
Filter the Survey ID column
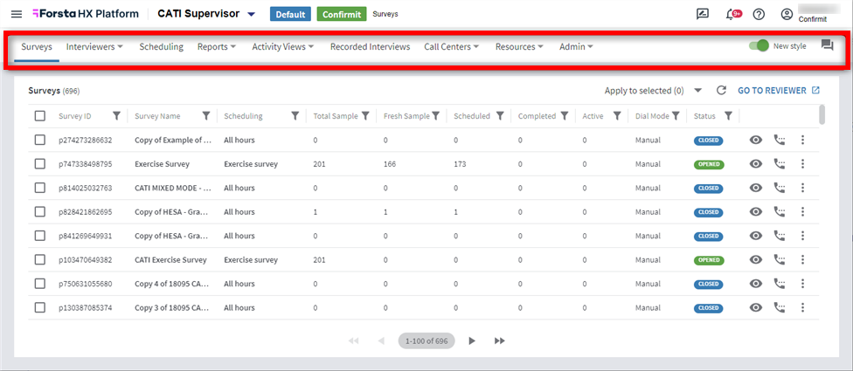tap(116, 116)
